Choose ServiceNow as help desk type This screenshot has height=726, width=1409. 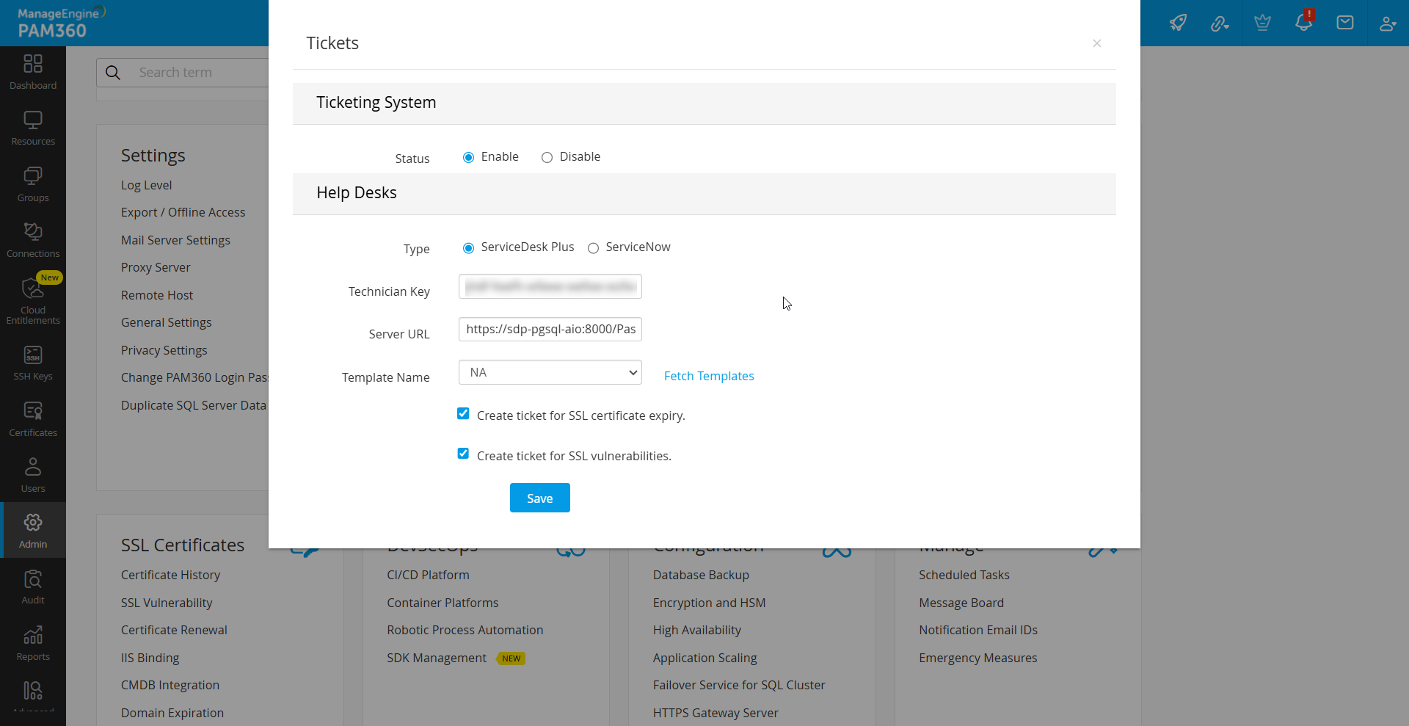point(593,248)
